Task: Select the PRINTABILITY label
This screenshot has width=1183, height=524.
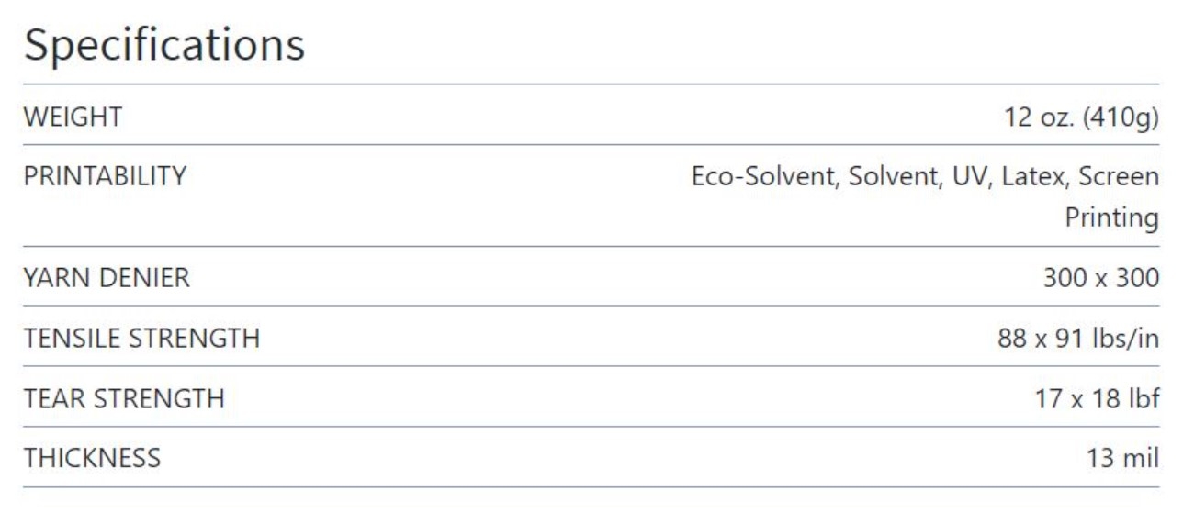Action: 106,175
